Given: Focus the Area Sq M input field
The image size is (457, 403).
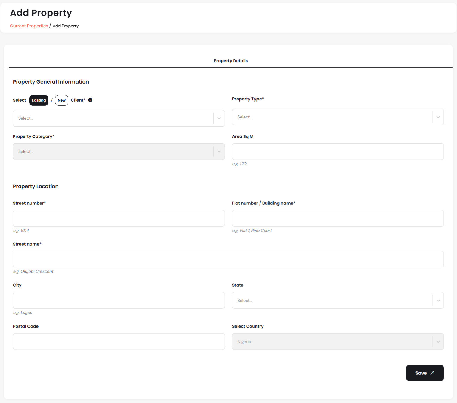Looking at the screenshot, I should pyautogui.click(x=338, y=151).
